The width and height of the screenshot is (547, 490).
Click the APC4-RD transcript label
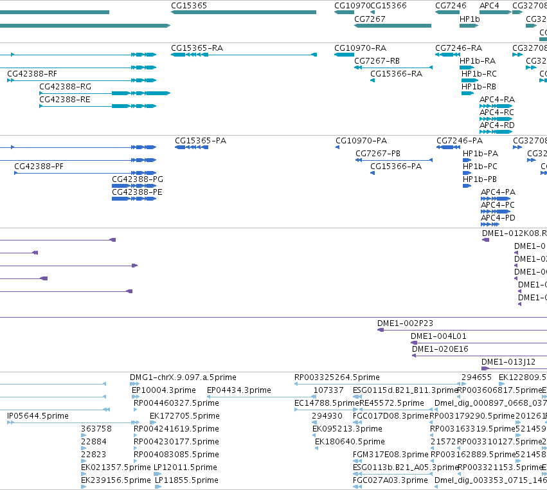(497, 125)
